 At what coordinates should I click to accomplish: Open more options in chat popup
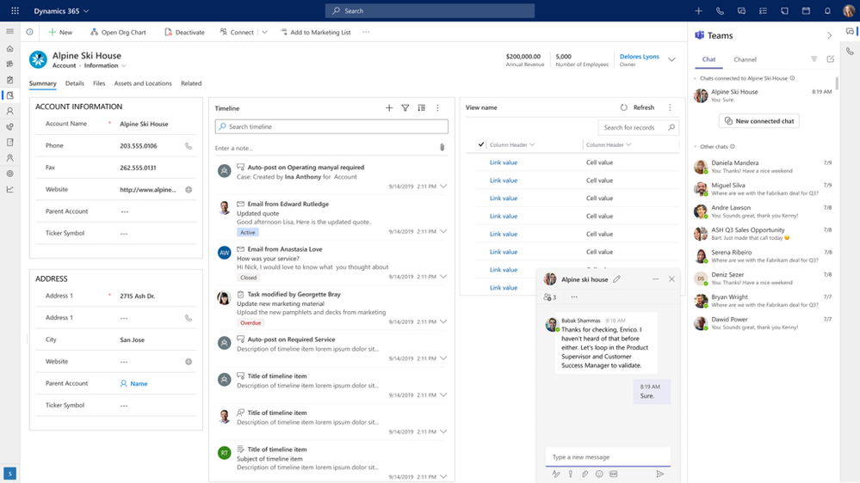tap(573, 297)
